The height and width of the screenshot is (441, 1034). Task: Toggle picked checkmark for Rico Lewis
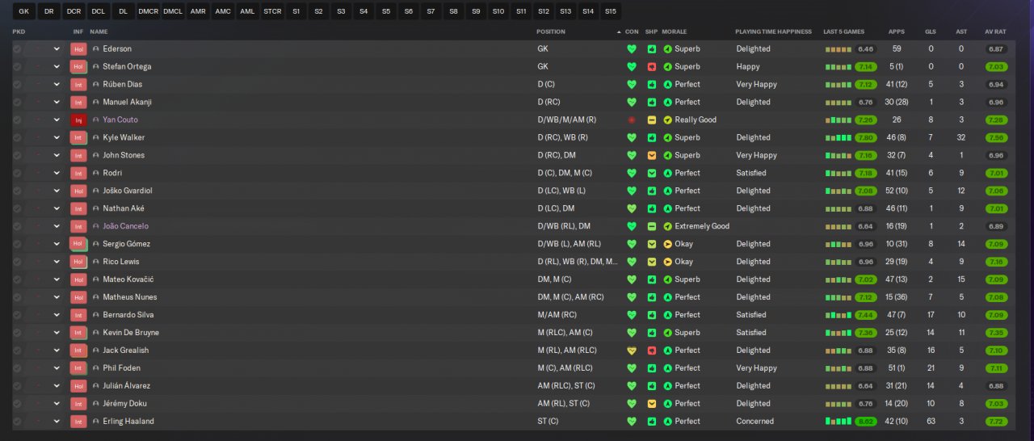tap(17, 262)
